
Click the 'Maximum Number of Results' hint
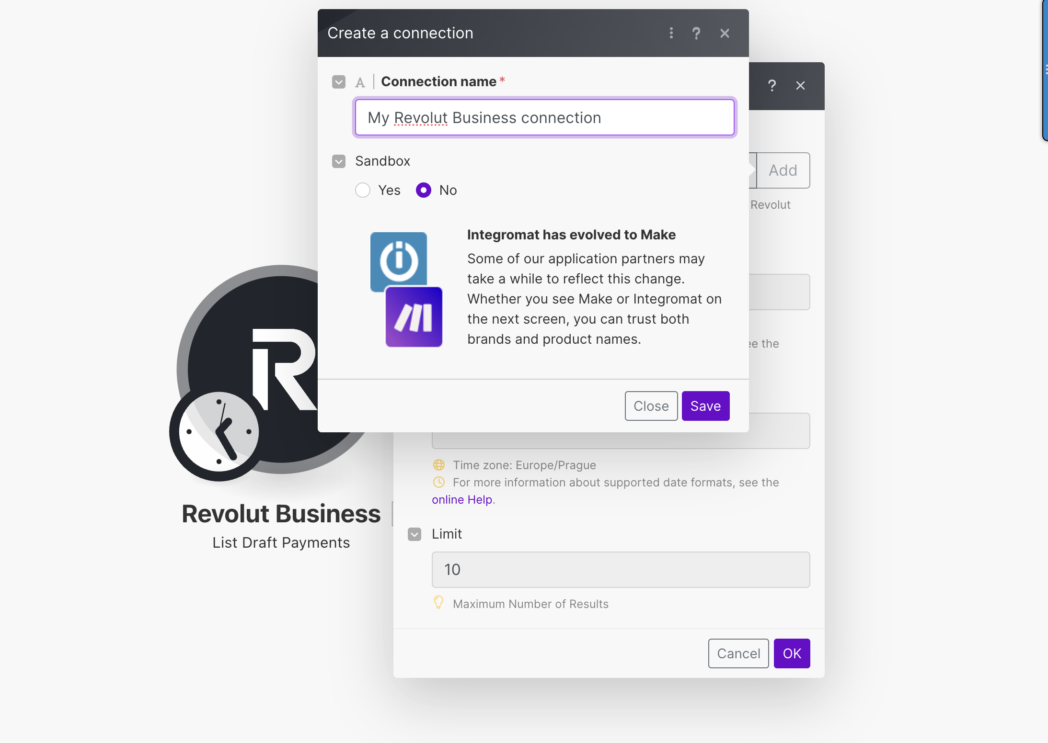[x=530, y=604]
